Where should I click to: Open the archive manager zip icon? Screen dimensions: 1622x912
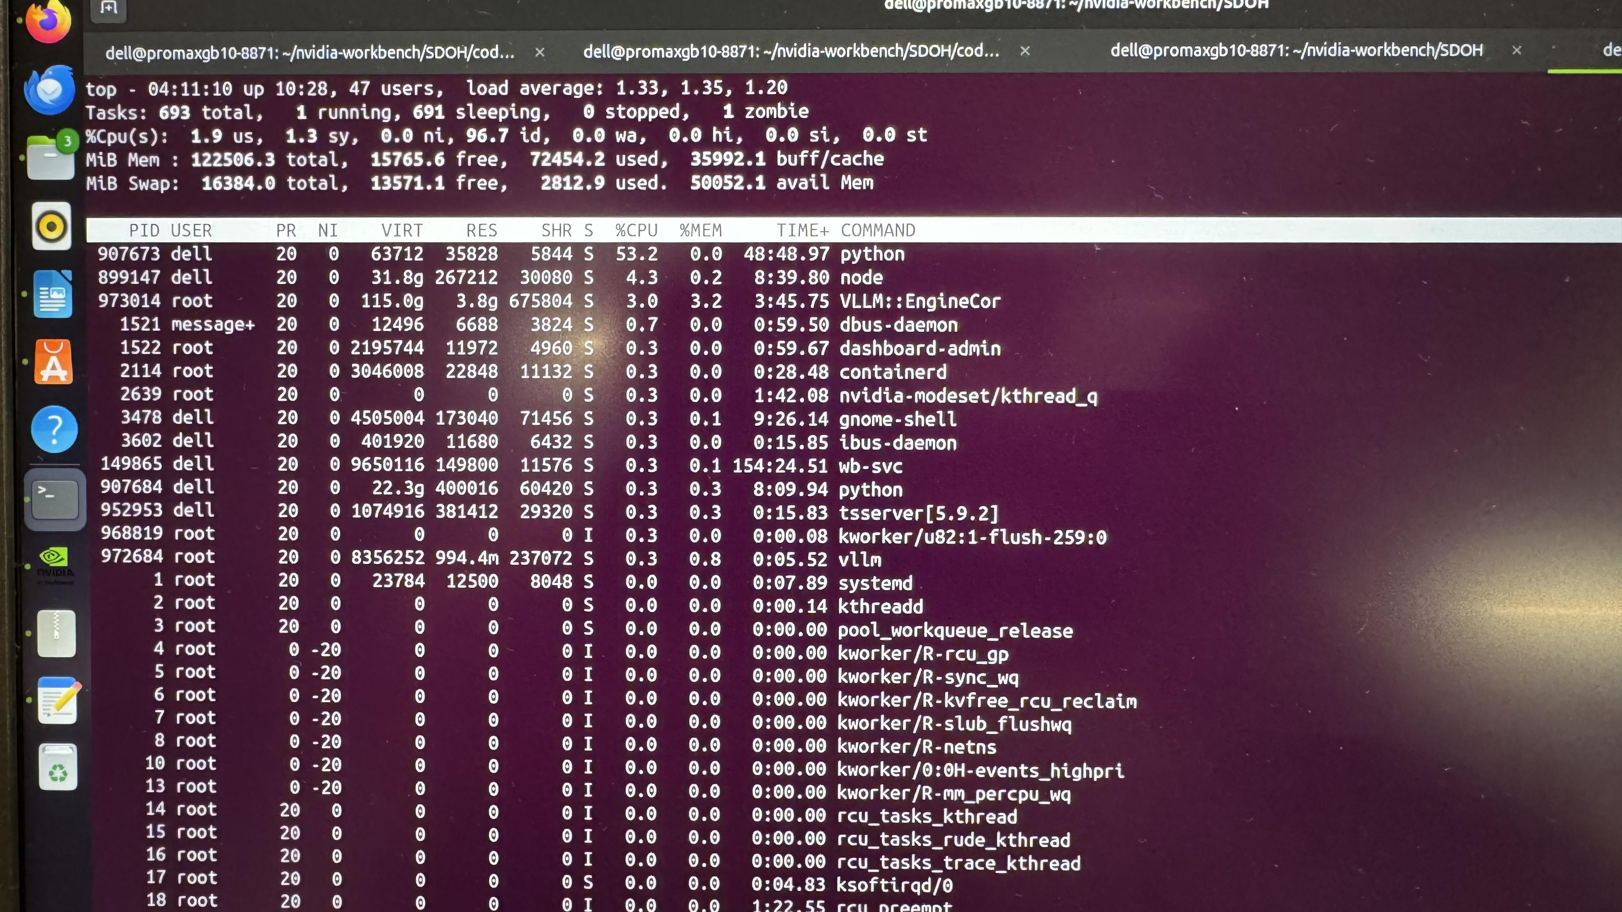tap(56, 634)
